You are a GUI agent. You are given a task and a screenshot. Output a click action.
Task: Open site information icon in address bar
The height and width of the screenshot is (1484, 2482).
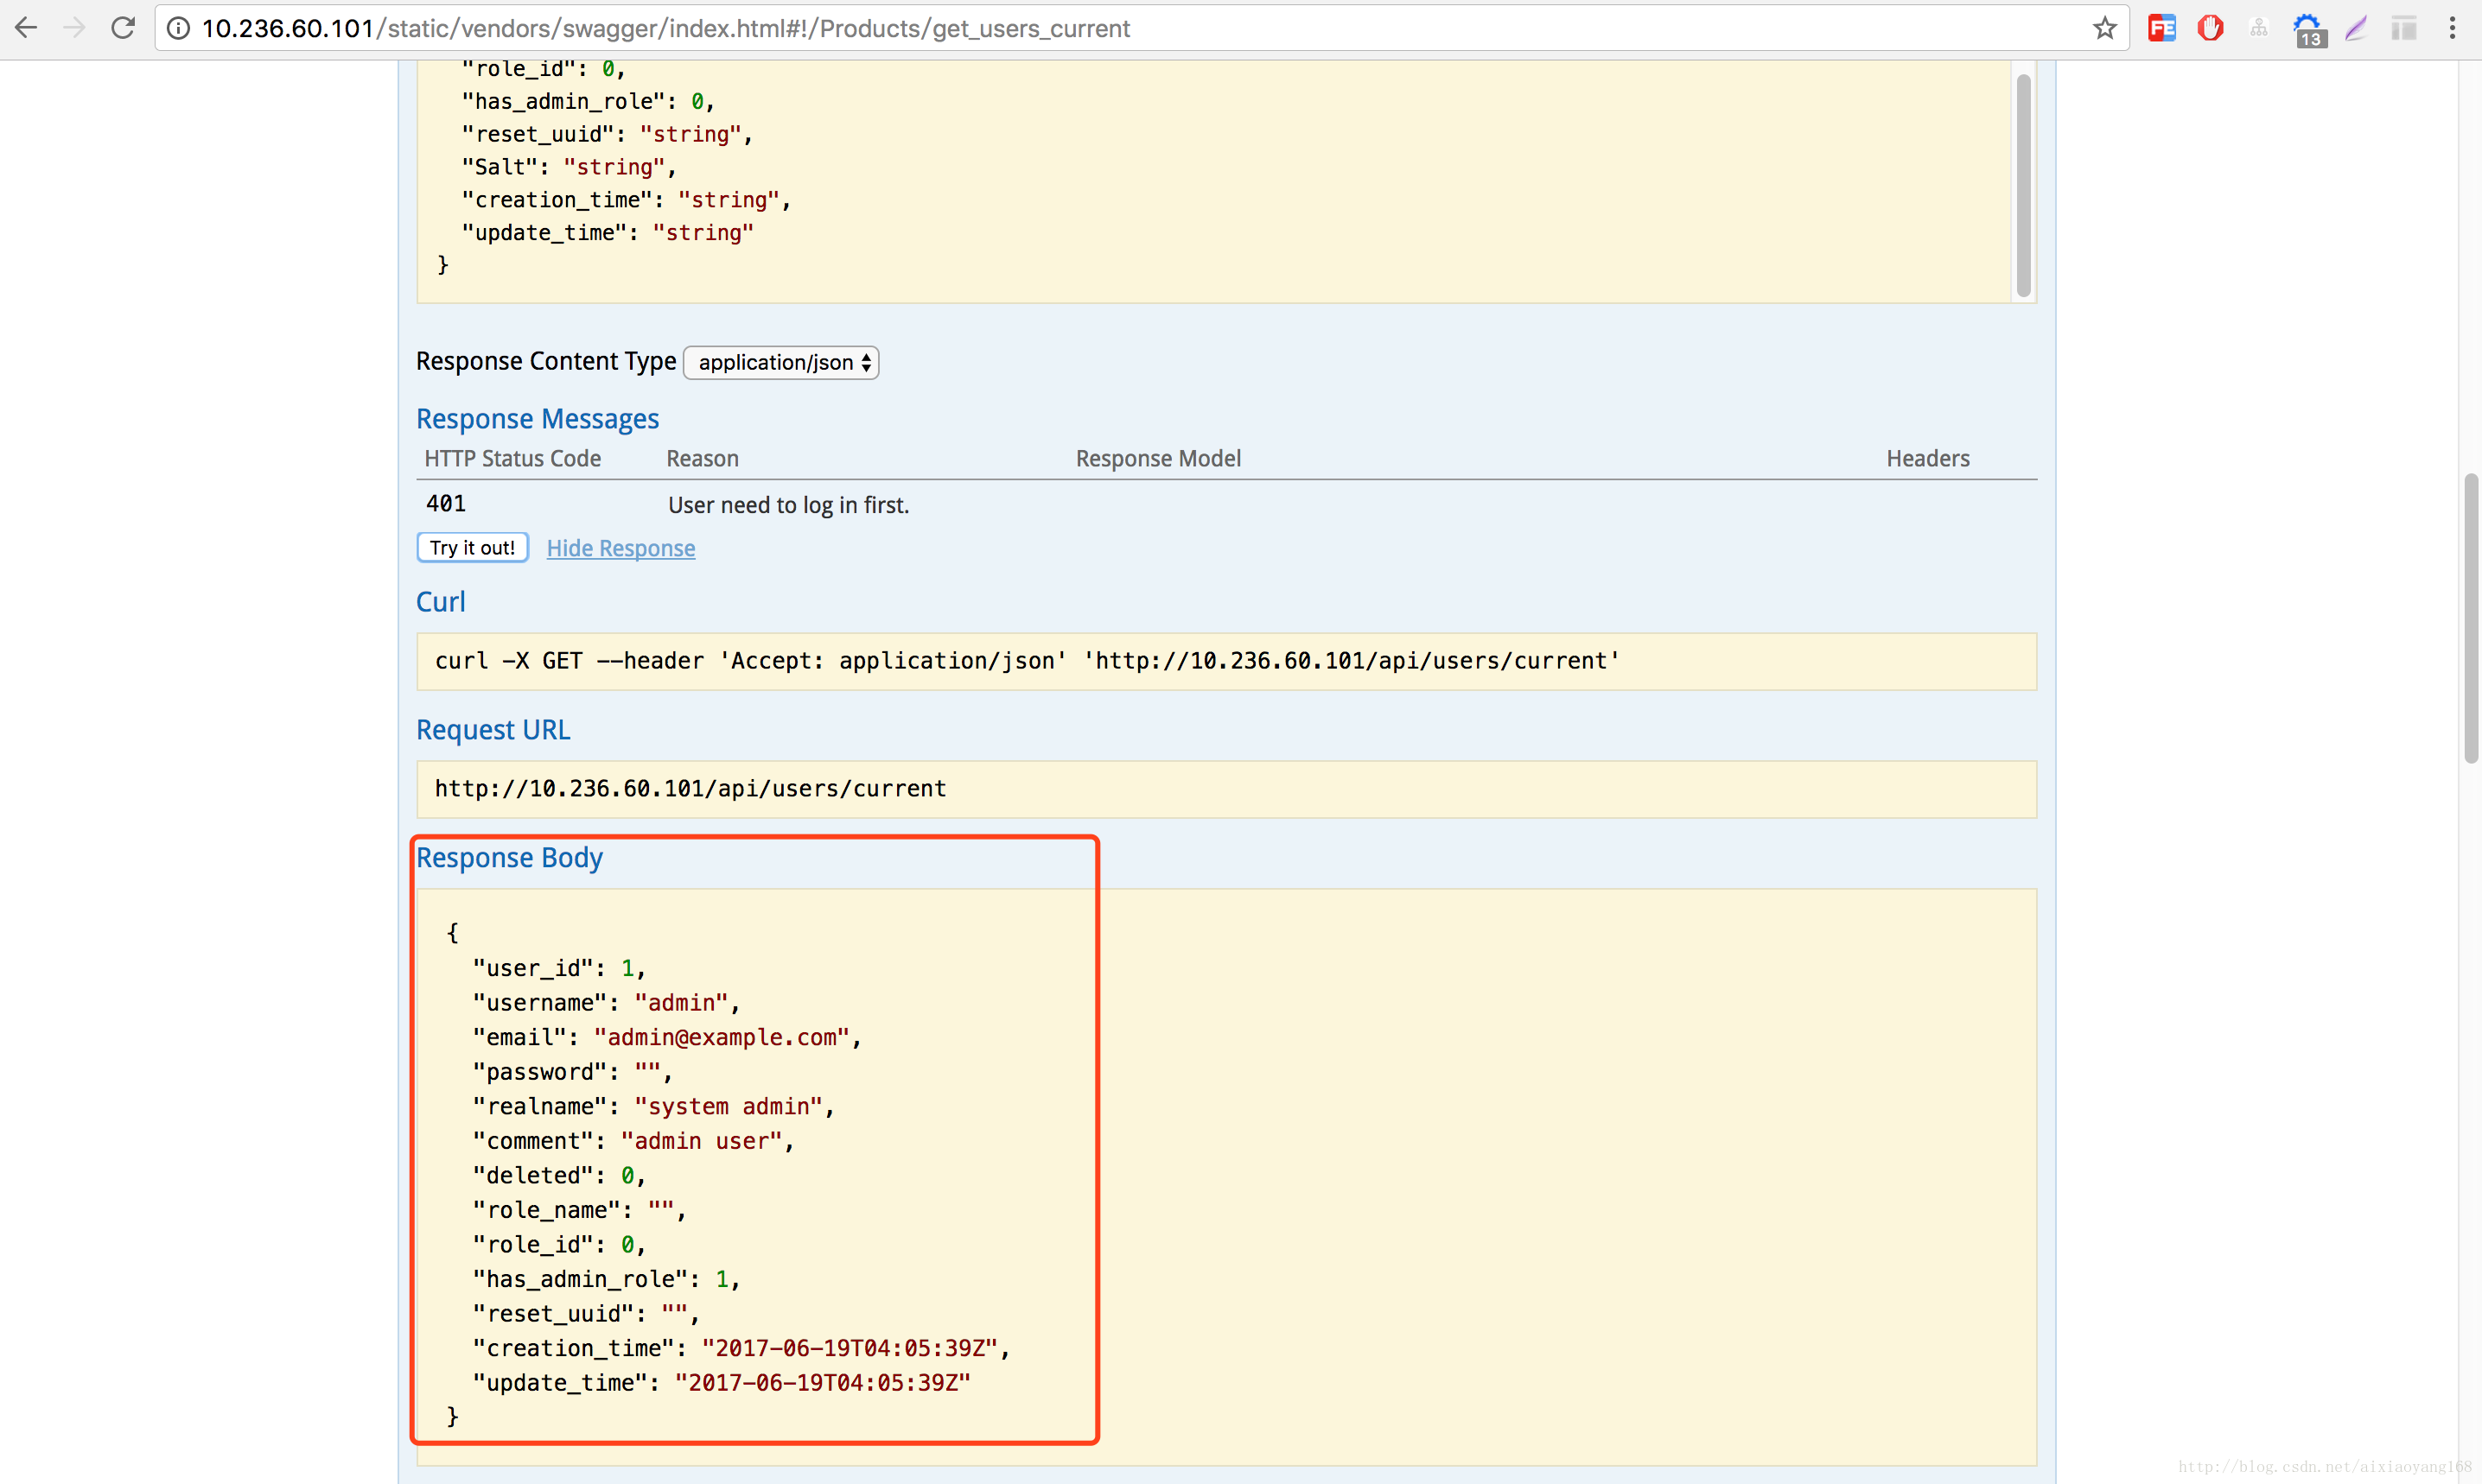click(x=178, y=28)
